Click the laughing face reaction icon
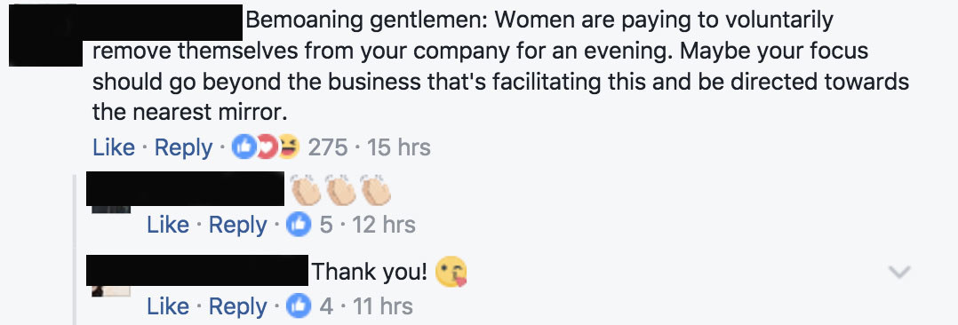Image resolution: width=958 pixels, height=325 pixels. 290,147
